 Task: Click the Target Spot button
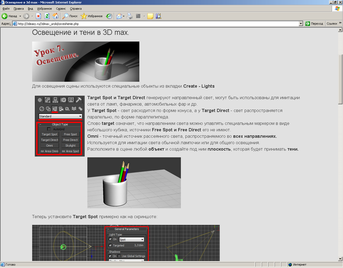[x=50, y=134]
